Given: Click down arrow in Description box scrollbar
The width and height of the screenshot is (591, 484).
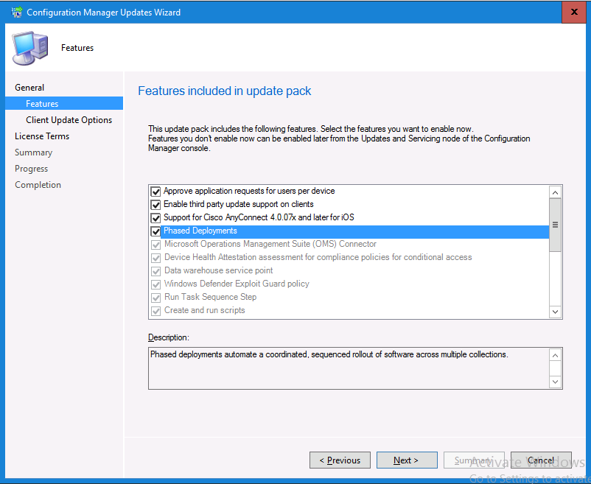Looking at the screenshot, I should pos(555,382).
